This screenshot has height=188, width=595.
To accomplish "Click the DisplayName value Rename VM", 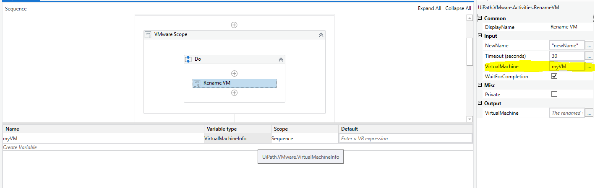I will [564, 27].
